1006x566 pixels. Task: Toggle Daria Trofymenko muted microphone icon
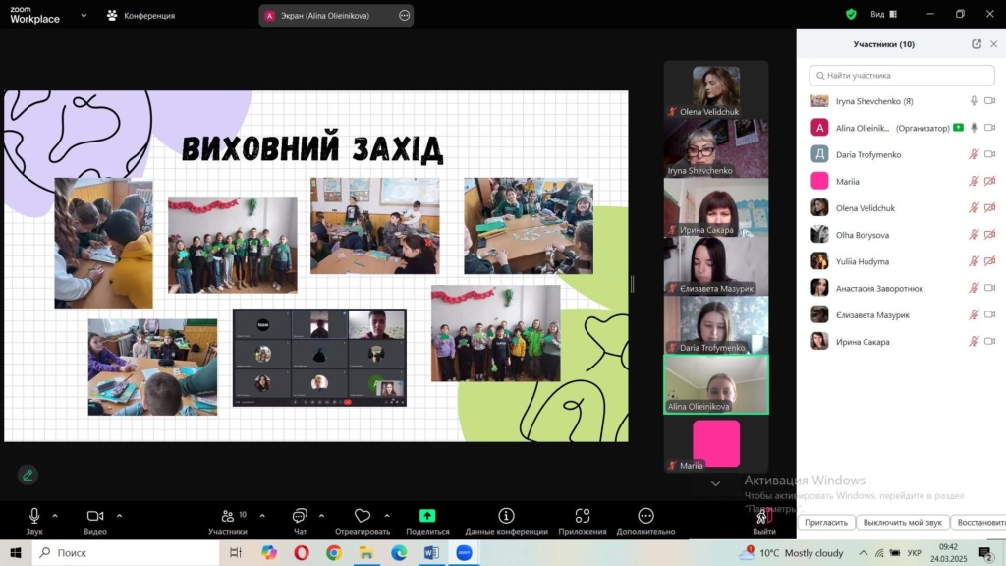pyautogui.click(x=974, y=154)
